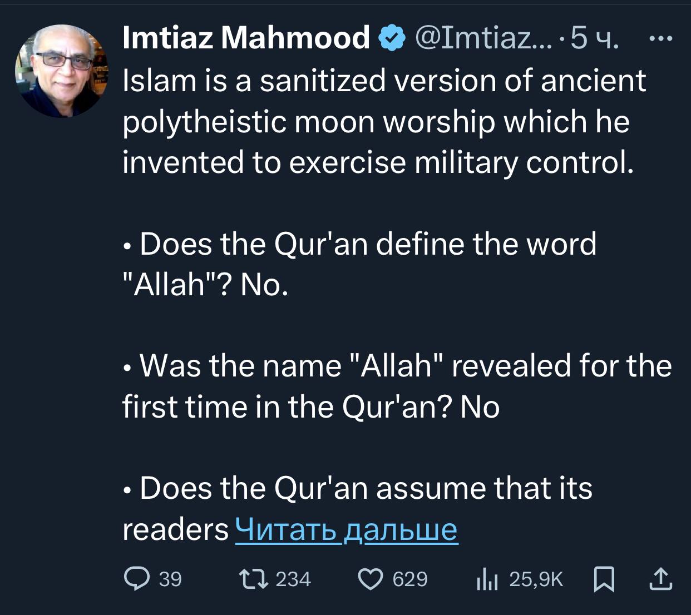The width and height of the screenshot is (691, 615).
Task: Click the 'Was the name Allah revealed' bullet text
Action: (x=395, y=386)
